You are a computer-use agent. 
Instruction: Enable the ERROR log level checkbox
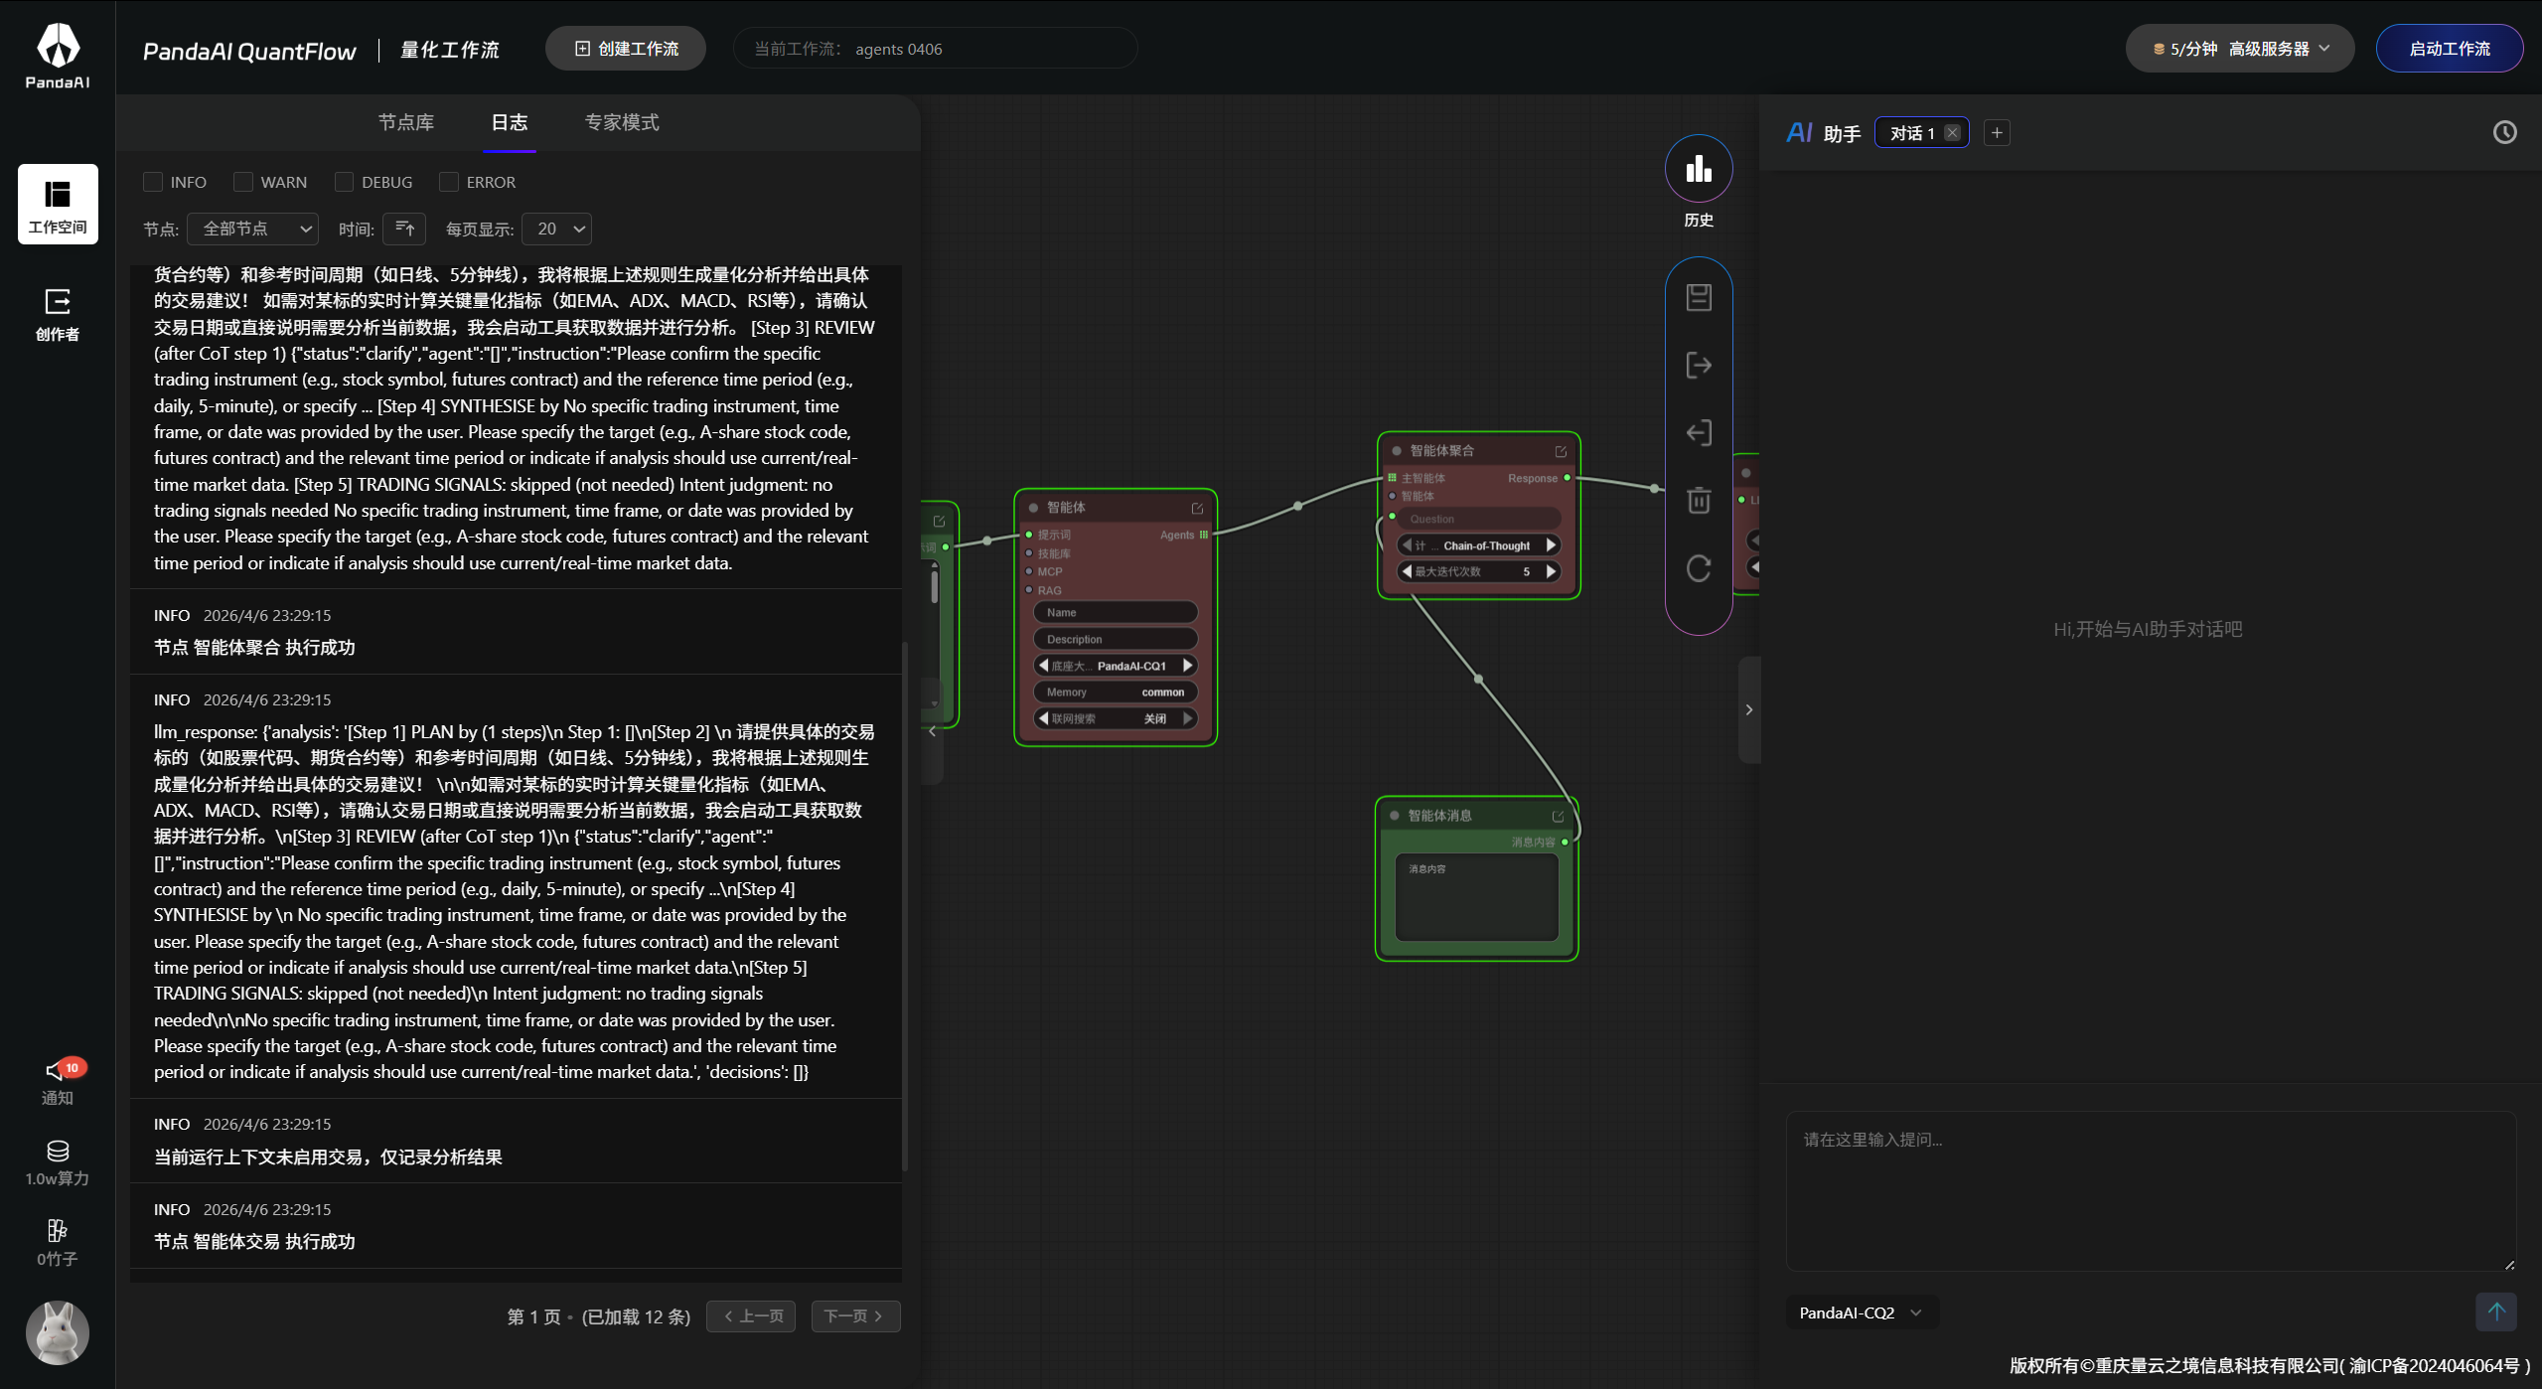pos(449,182)
